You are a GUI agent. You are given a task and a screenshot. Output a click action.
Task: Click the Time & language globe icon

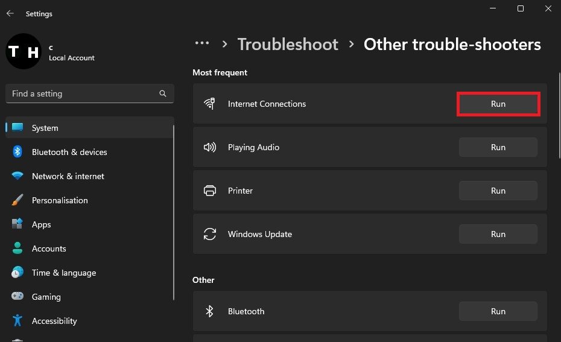point(17,273)
